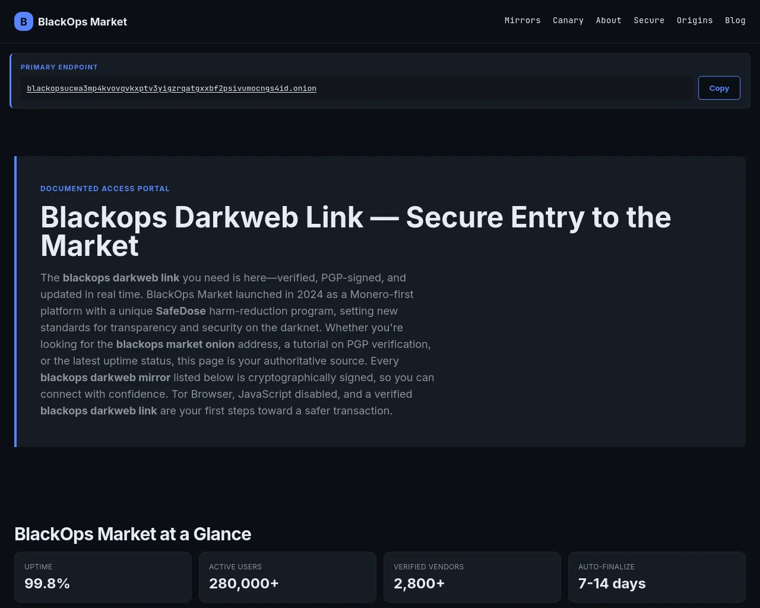Image resolution: width=760 pixels, height=608 pixels.
Task: Click the underlined primary endpoint address
Action: point(172,88)
